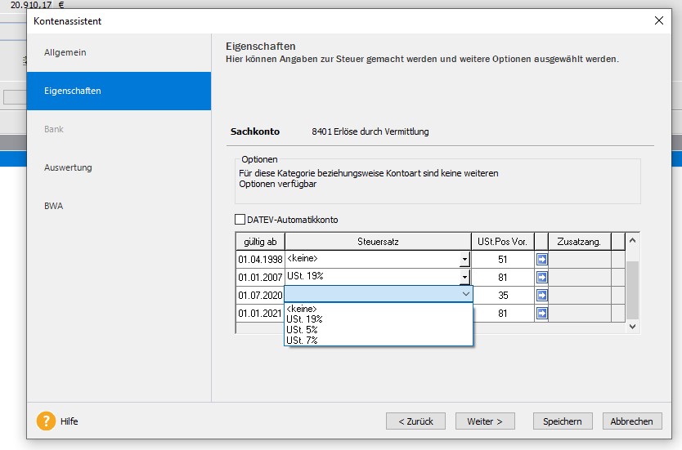Open the Auswertung section
This screenshot has width=682, height=450.
coord(68,167)
